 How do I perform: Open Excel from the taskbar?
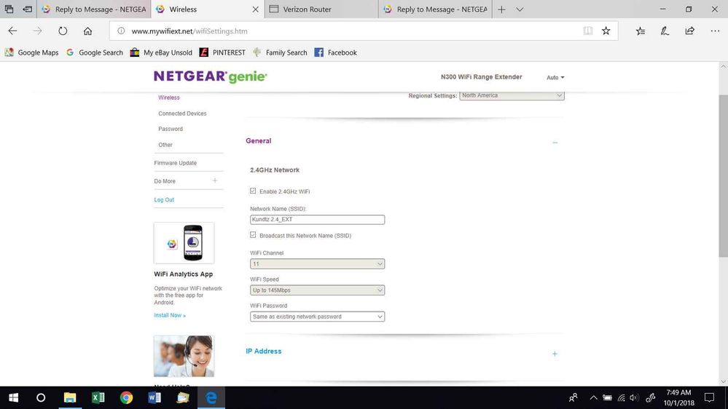[x=98, y=397]
